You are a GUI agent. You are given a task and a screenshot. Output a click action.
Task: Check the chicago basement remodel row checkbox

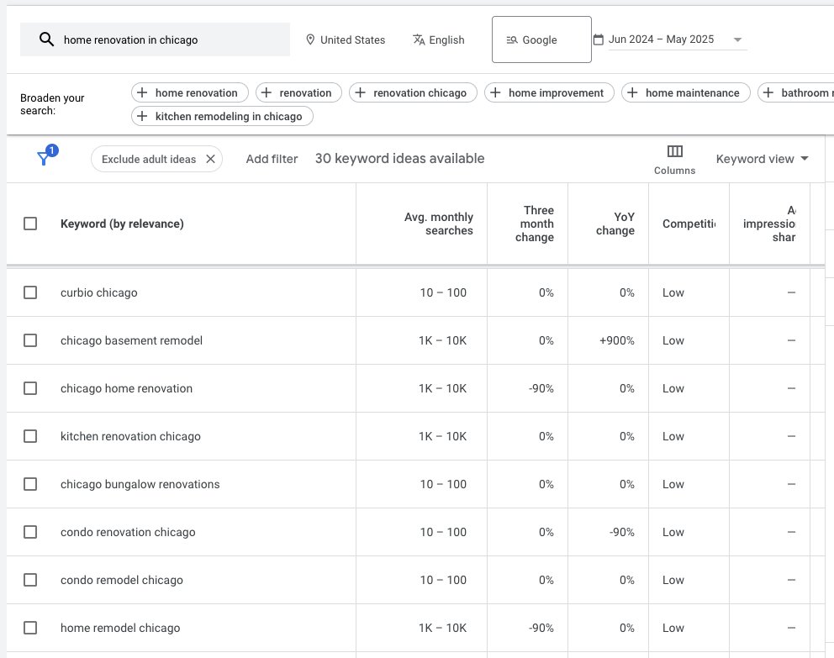(31, 340)
